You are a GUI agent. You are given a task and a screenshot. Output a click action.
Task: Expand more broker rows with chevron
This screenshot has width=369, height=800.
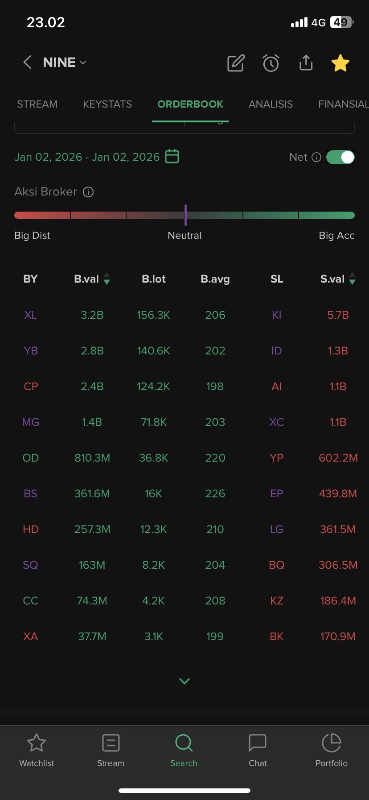(184, 681)
